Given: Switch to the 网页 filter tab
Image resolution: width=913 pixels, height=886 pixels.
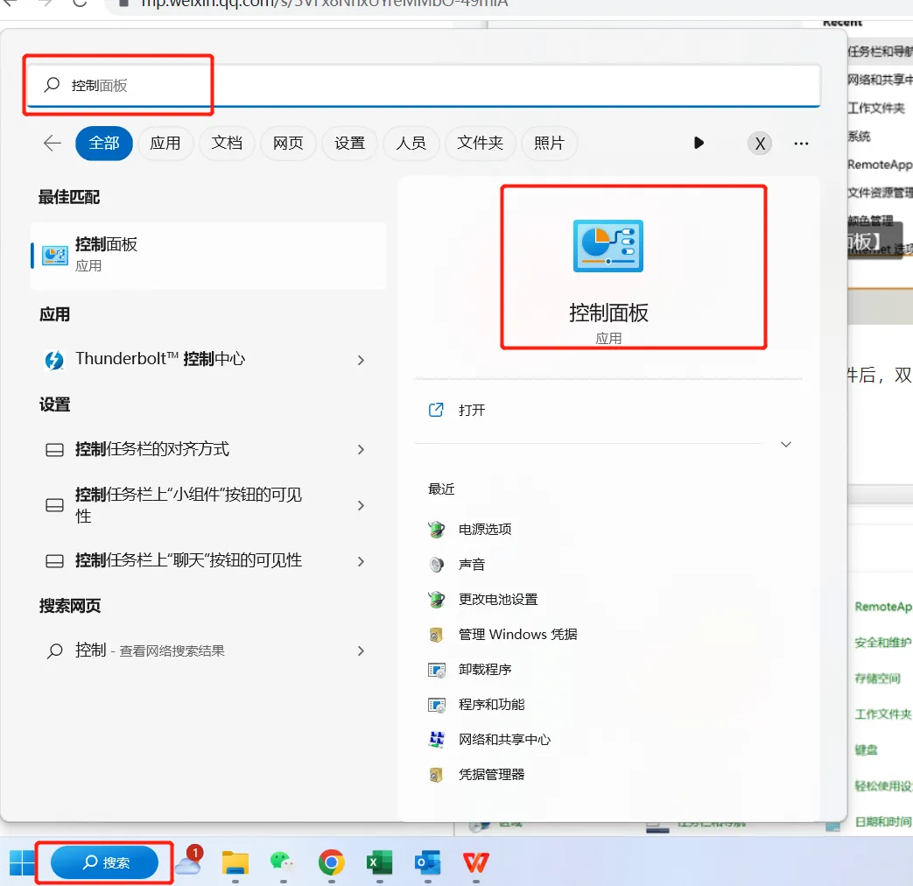Looking at the screenshot, I should click(x=288, y=144).
